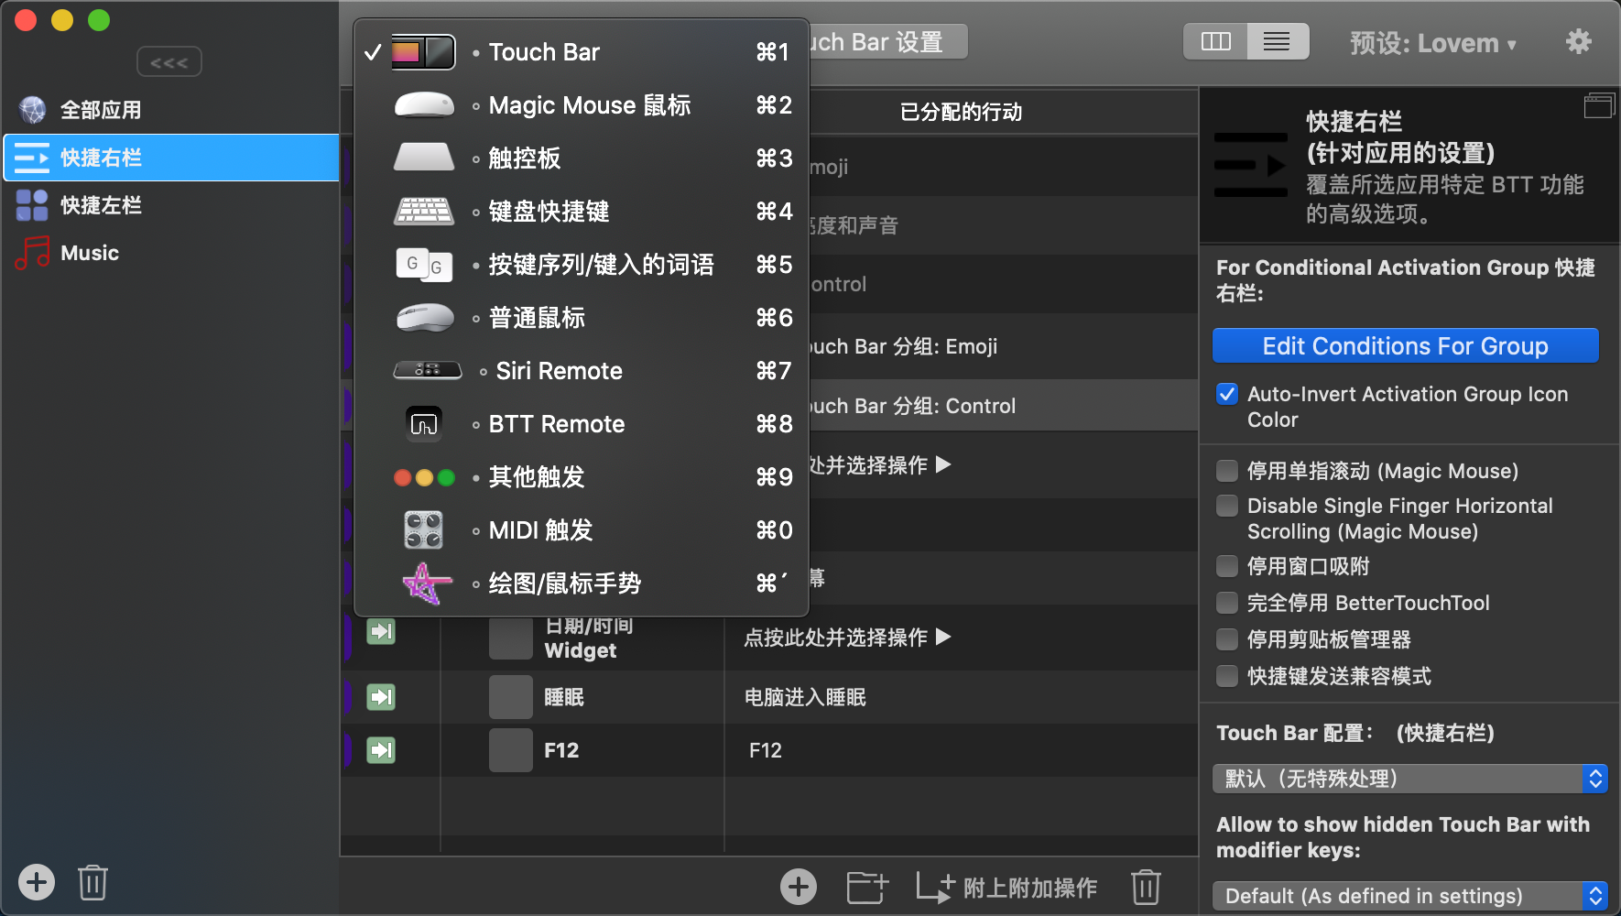Collapse sidebar with the <<< button

169,62
